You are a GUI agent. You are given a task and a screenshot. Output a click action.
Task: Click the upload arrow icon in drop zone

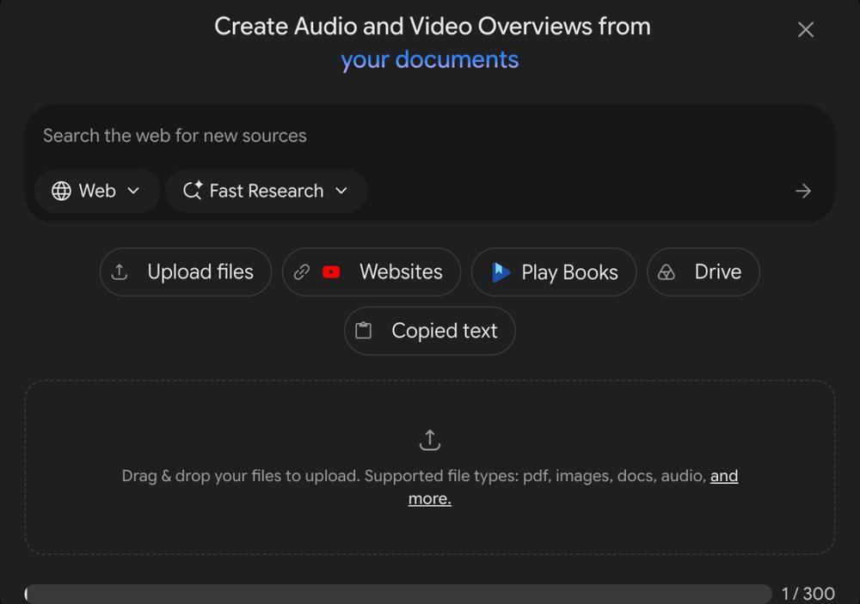429,440
